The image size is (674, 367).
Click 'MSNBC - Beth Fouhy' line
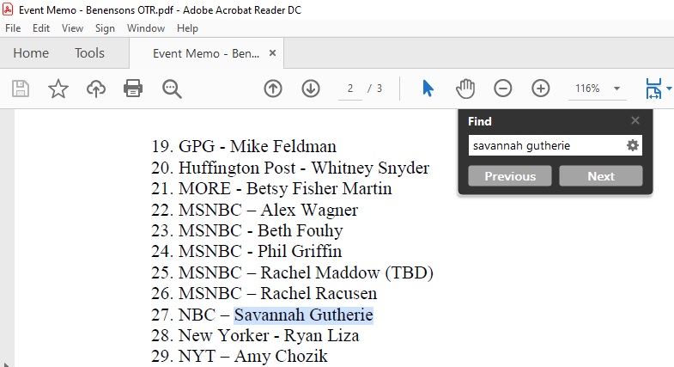pyautogui.click(x=260, y=230)
